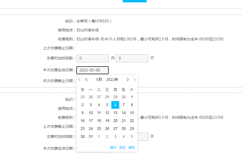Go to next month in calendar
The width and height of the screenshot is (242, 156).
pyautogui.click(x=135, y=80)
